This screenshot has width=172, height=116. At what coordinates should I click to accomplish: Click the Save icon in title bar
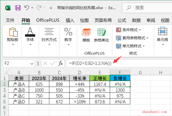coord(18,8)
